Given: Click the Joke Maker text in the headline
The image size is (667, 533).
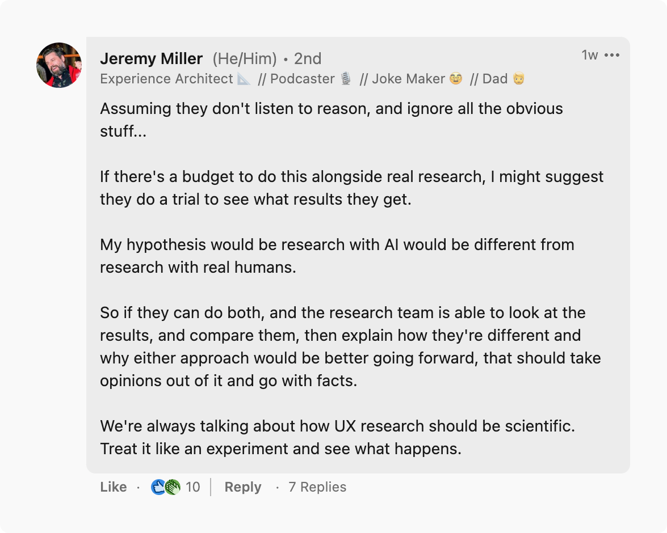Looking at the screenshot, I should 409,79.
